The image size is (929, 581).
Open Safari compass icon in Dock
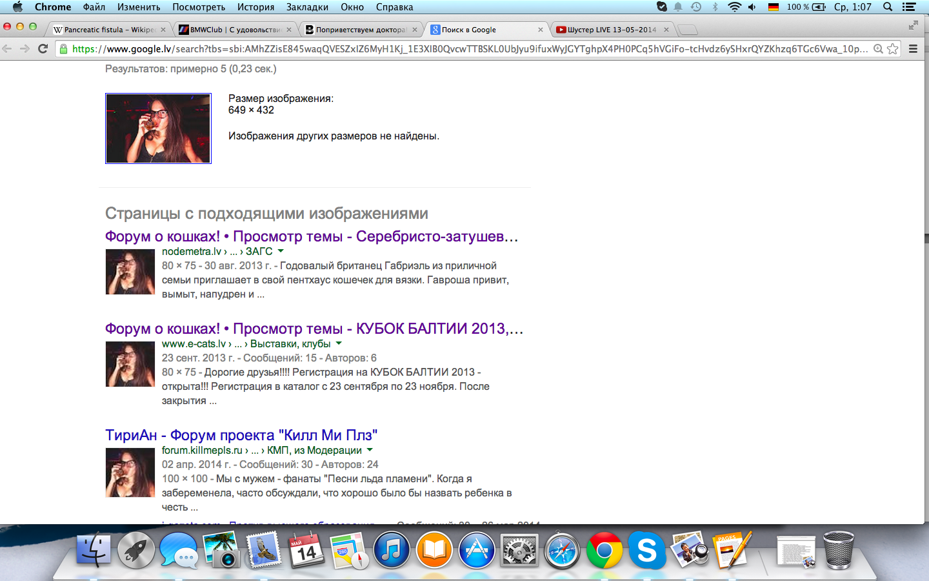(562, 550)
